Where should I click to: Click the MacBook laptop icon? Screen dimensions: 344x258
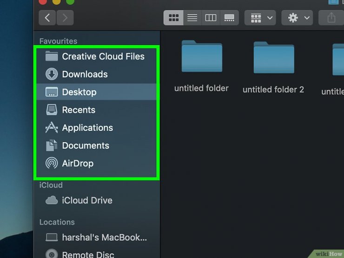[x=52, y=237]
